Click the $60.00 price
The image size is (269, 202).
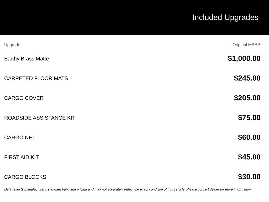point(249,137)
